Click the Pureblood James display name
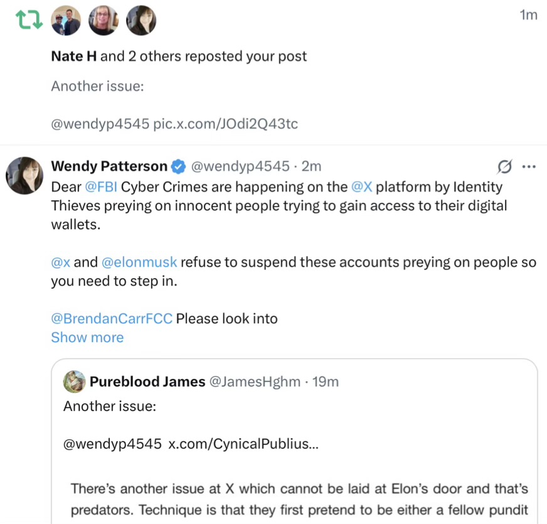 [x=147, y=382]
